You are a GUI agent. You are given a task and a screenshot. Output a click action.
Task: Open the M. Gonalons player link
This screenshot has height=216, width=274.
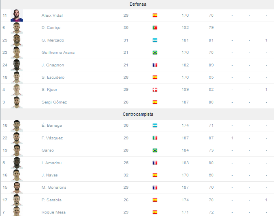tap(54, 187)
